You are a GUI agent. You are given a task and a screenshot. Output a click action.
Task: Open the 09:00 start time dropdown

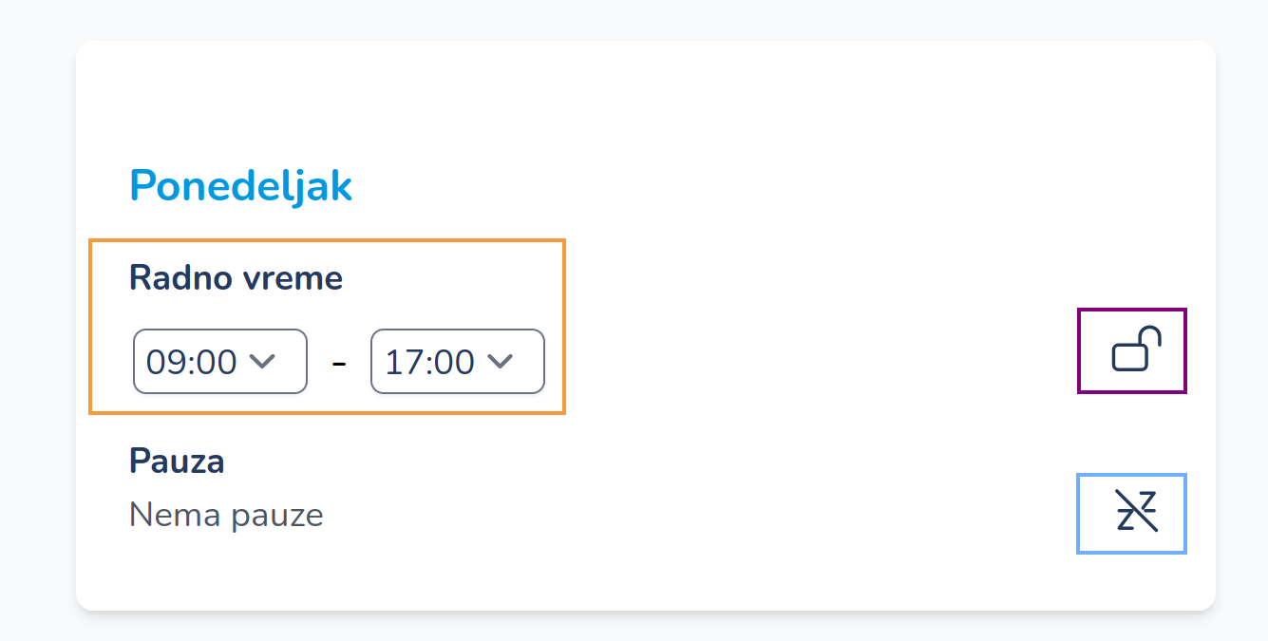220,361
